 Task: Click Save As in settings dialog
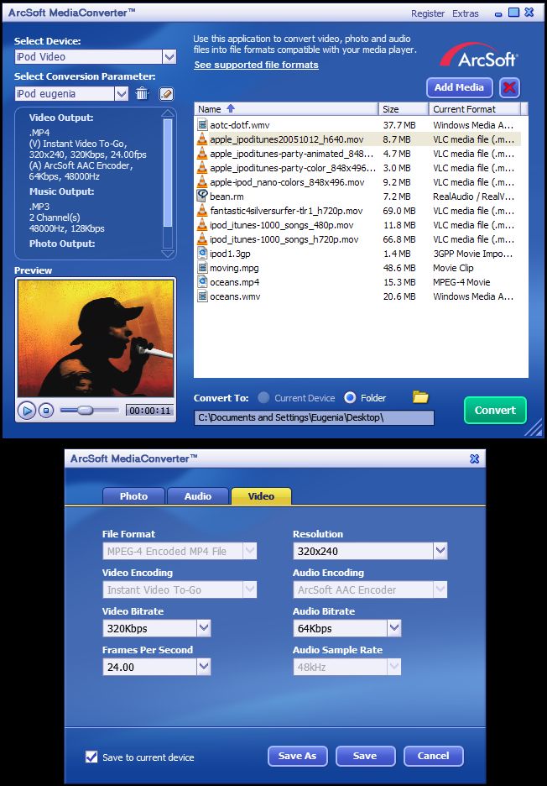(x=298, y=756)
